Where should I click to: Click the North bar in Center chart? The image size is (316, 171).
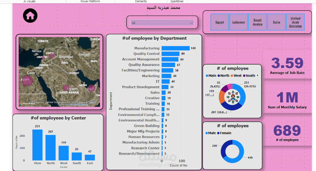pyautogui.click(x=51, y=148)
